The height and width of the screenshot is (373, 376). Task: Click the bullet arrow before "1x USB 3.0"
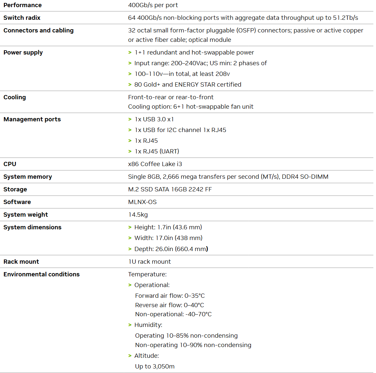pyautogui.click(x=130, y=119)
